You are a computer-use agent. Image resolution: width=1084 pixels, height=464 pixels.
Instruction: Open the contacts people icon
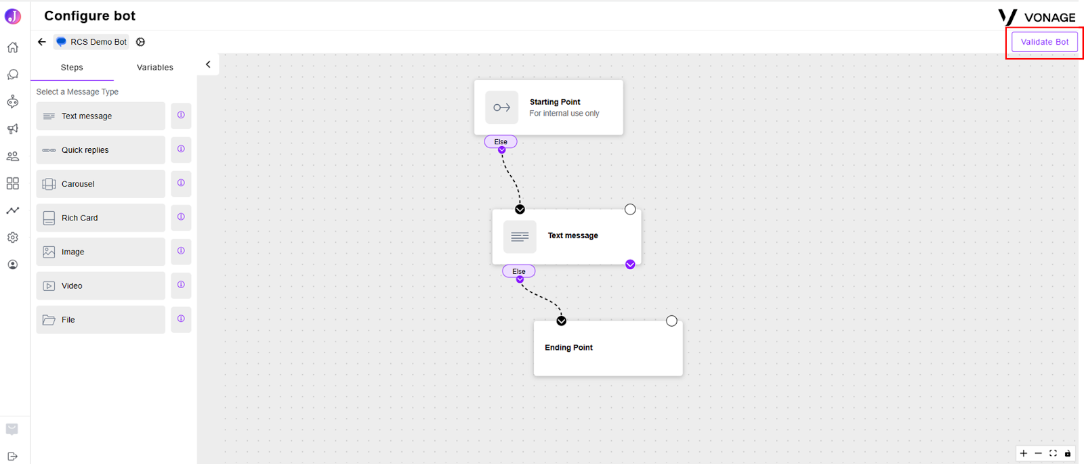[12, 156]
